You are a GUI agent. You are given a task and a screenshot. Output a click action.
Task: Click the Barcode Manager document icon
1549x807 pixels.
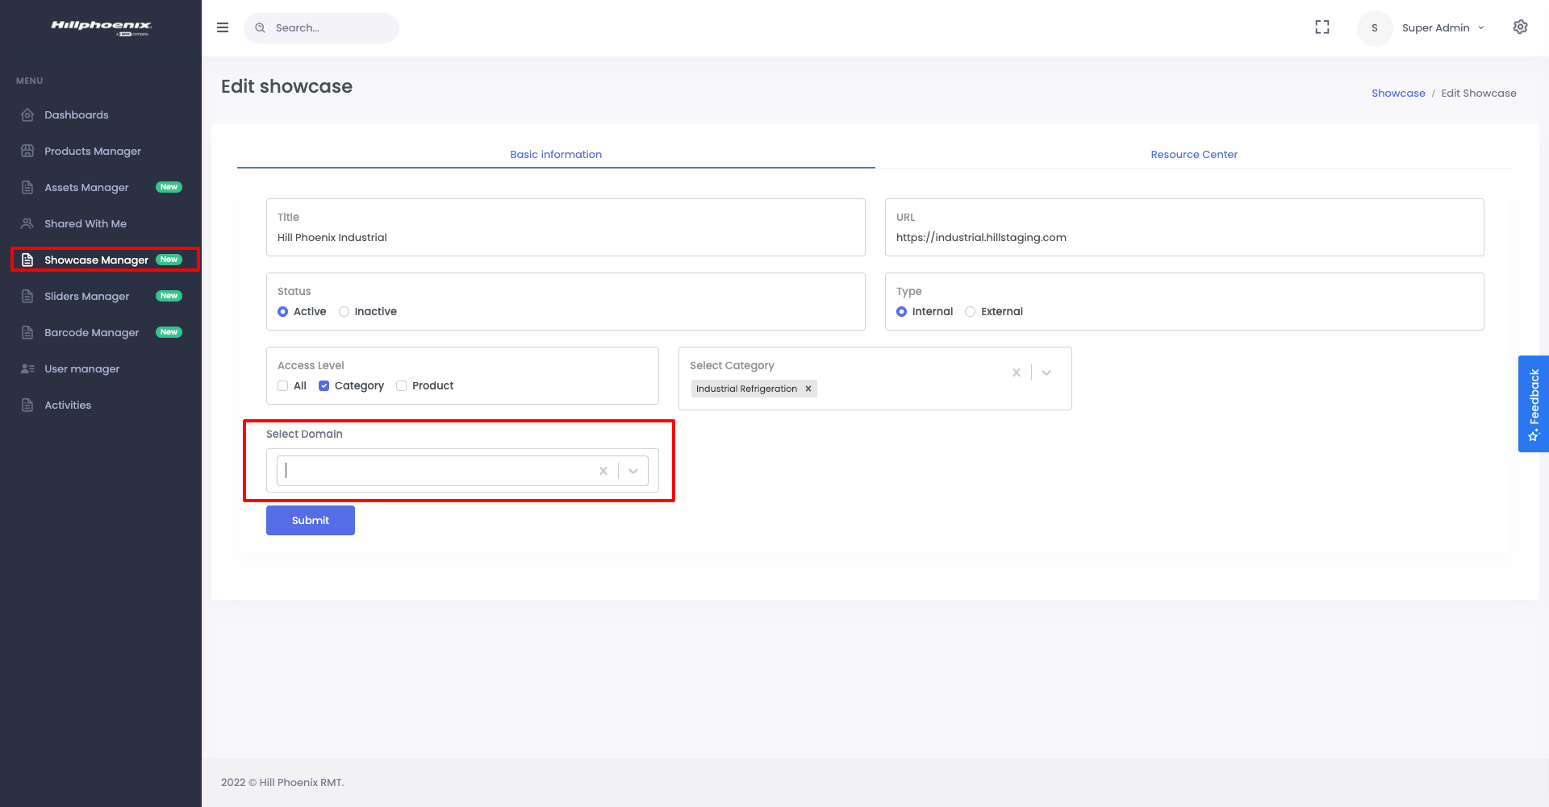point(27,332)
